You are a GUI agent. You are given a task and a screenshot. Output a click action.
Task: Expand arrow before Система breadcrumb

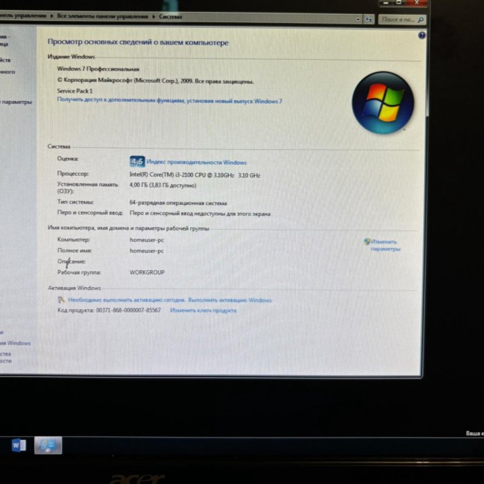pyautogui.click(x=153, y=16)
